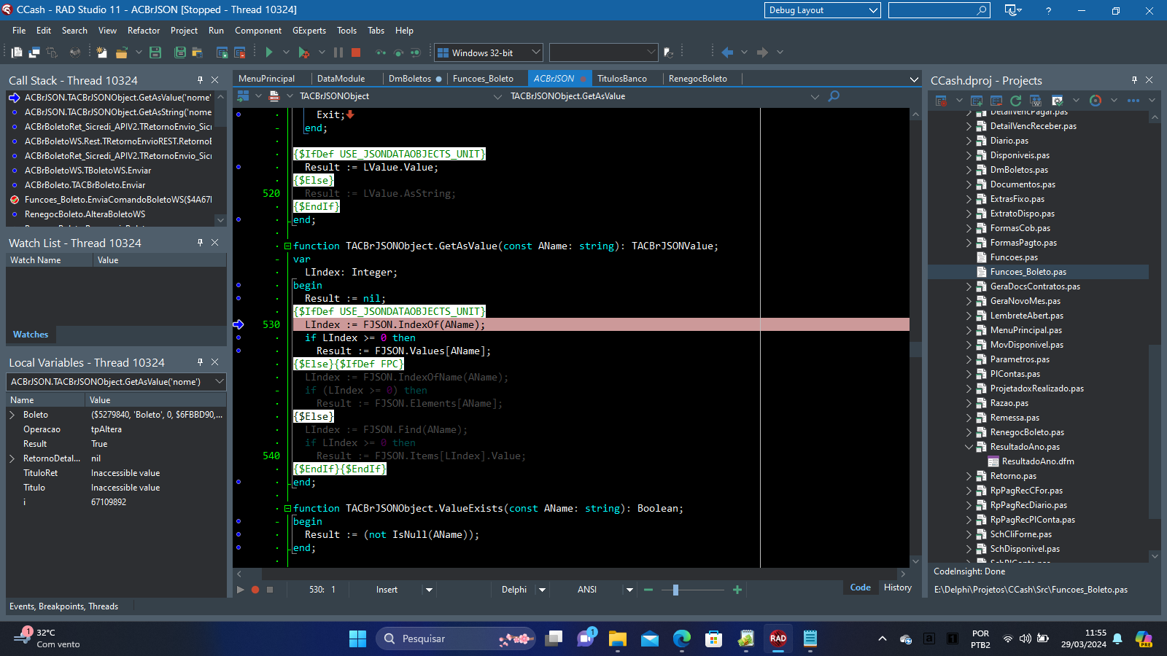
Task: Click the Open file folder icon
Action: tap(122, 52)
